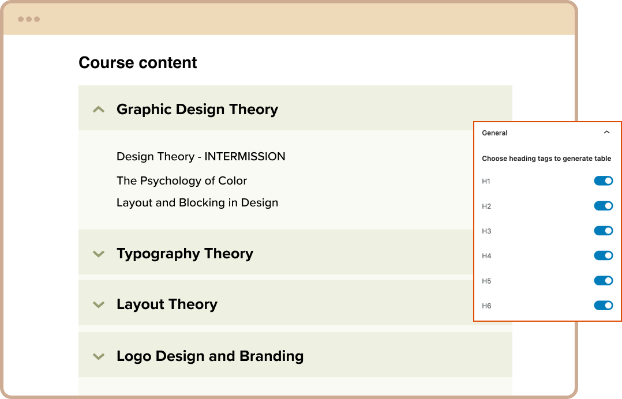Click the collapse chevron in the General panel header

(606, 132)
